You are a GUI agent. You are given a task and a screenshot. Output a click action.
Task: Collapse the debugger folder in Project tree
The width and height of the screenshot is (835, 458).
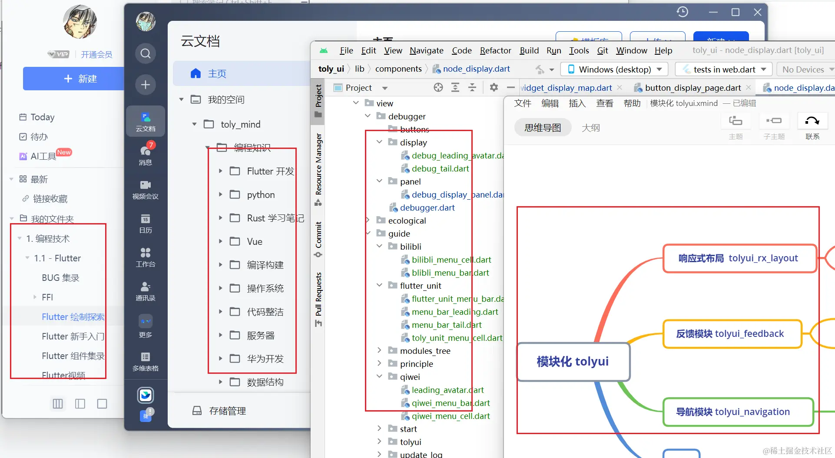(368, 116)
